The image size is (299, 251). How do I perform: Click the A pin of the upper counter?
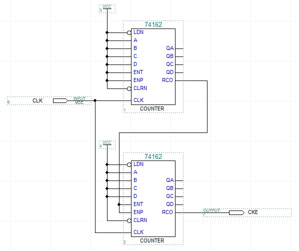coord(135,40)
